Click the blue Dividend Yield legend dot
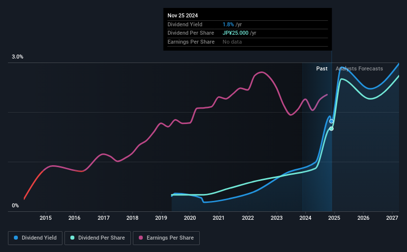 (x=16, y=238)
